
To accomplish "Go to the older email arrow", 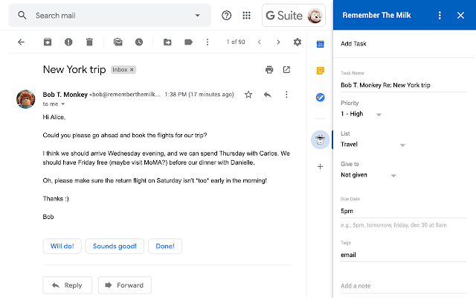I will coord(278,42).
